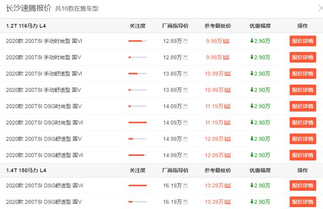Open model link 2020款 280TSI DSG舒适型 国V
The height and width of the screenshot is (209, 323).
pos(44,202)
